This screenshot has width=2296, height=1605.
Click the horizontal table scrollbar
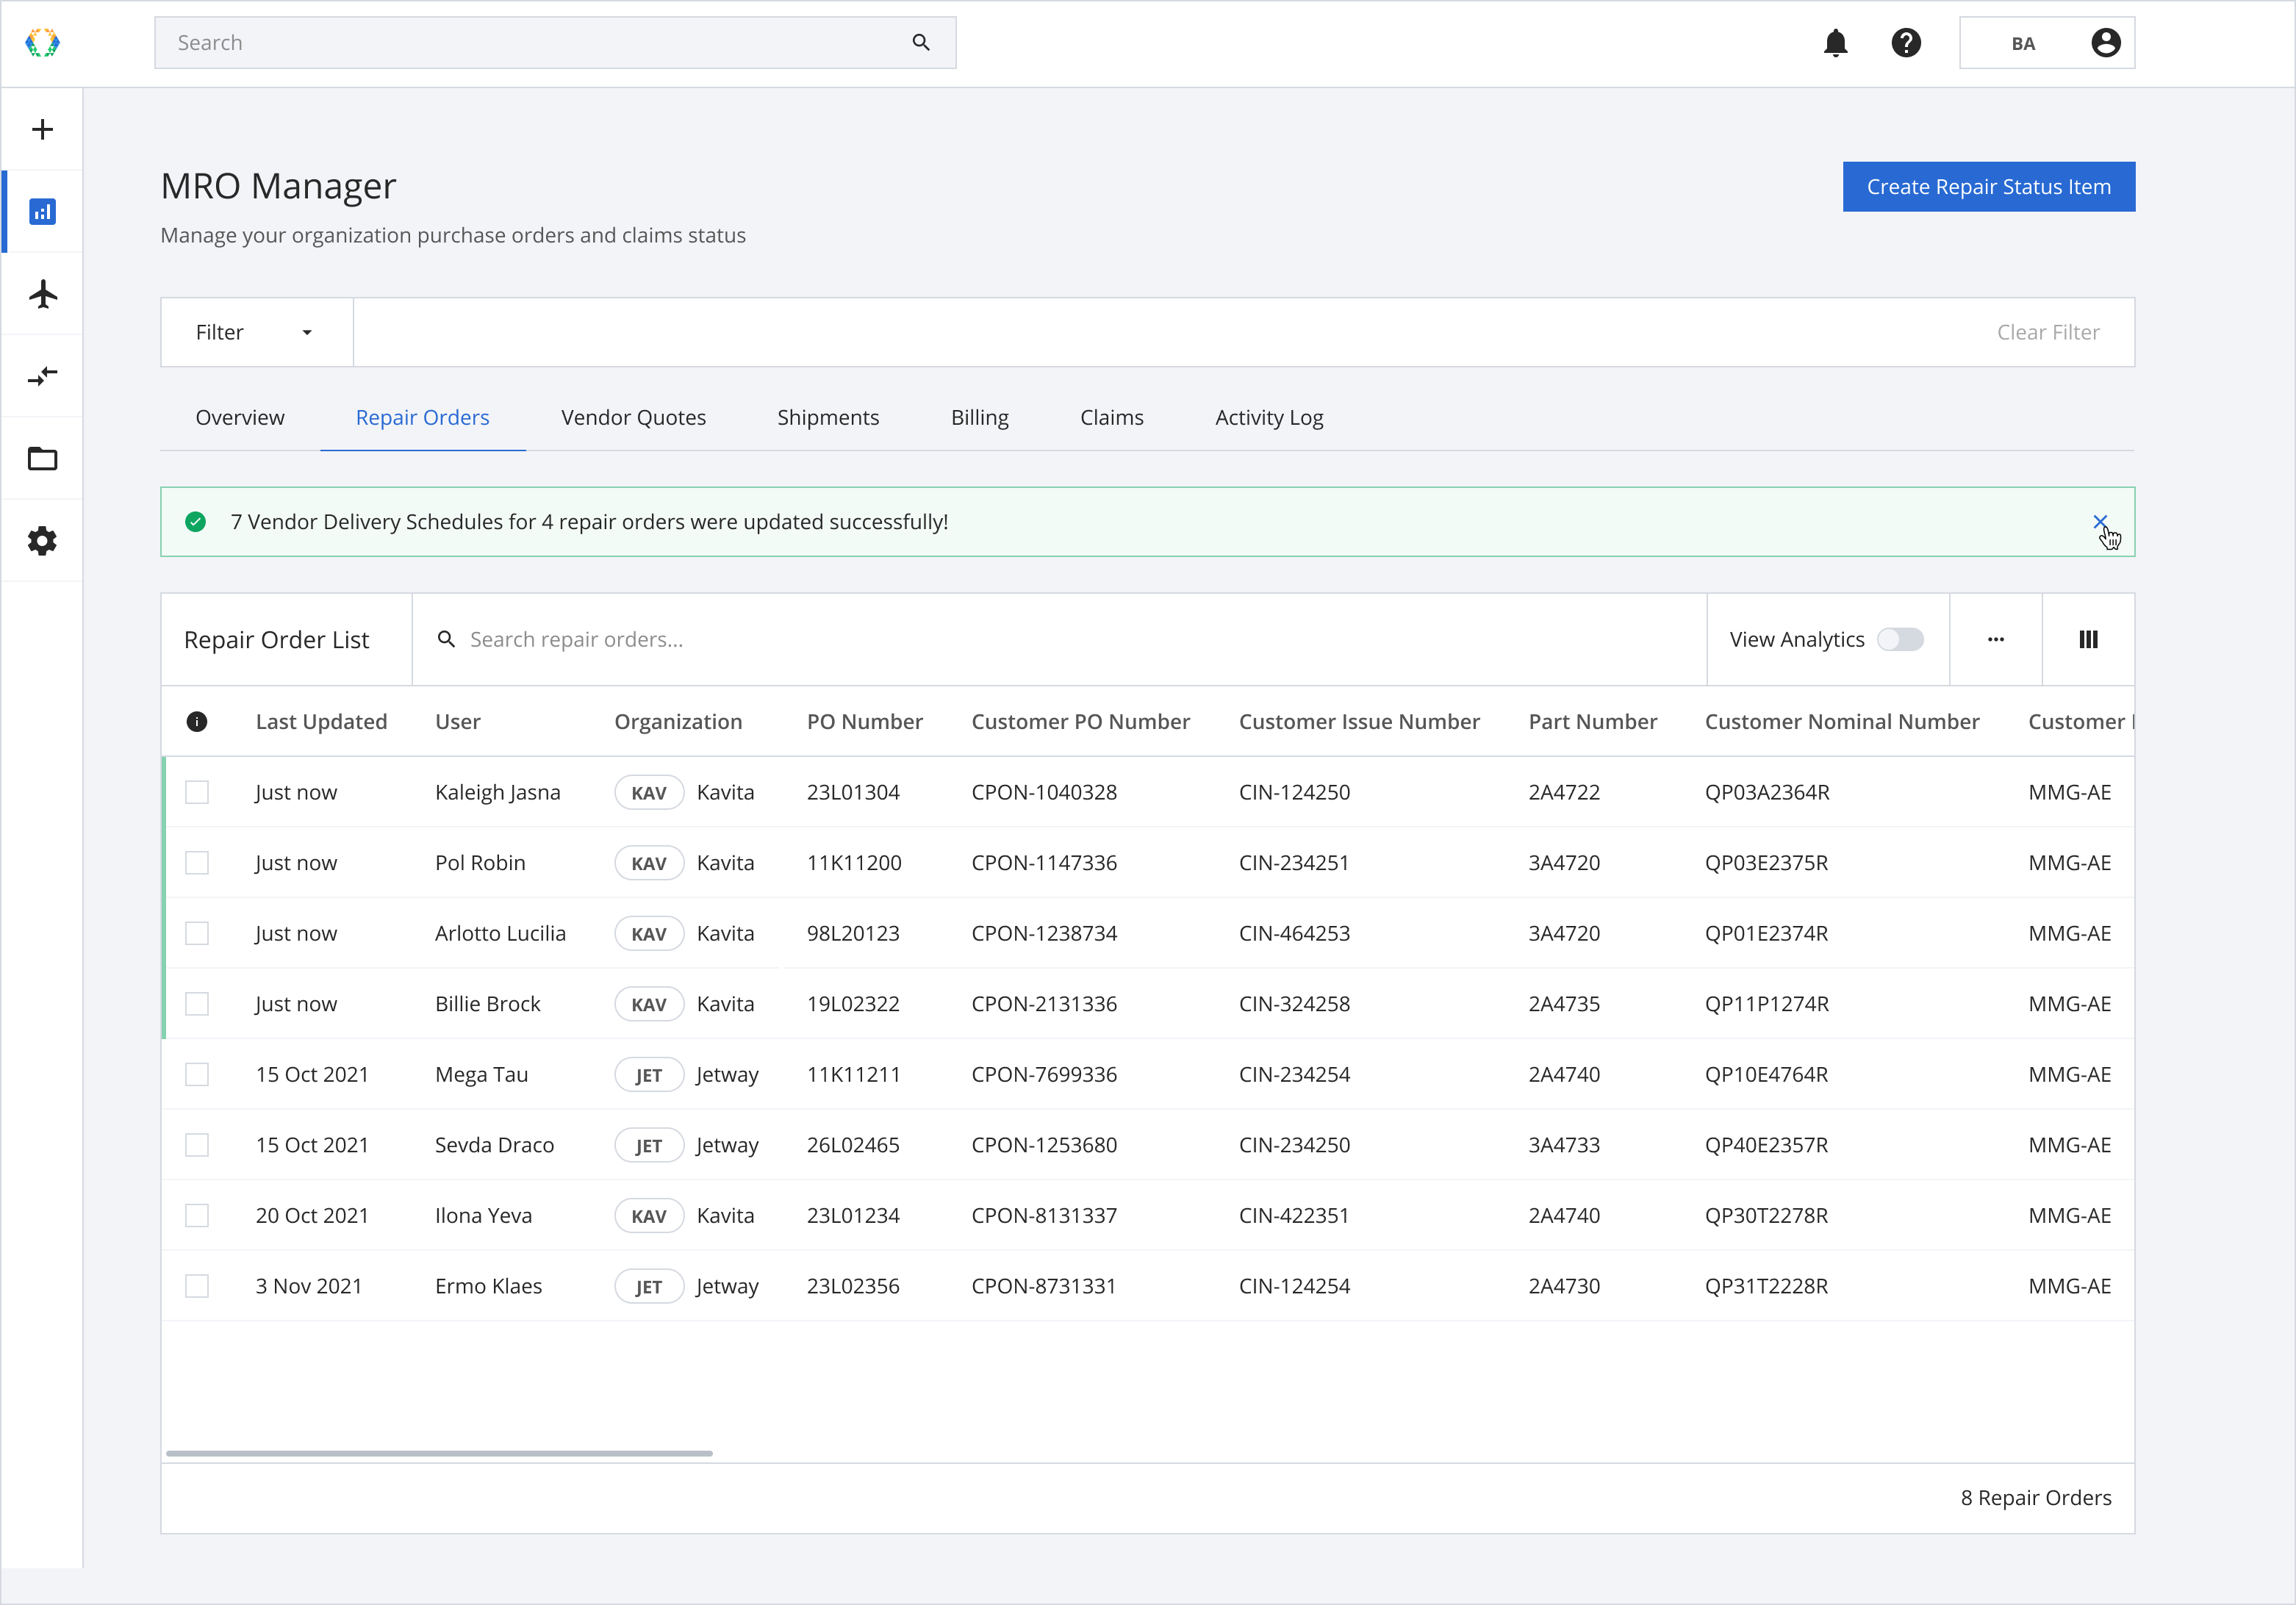click(439, 1453)
